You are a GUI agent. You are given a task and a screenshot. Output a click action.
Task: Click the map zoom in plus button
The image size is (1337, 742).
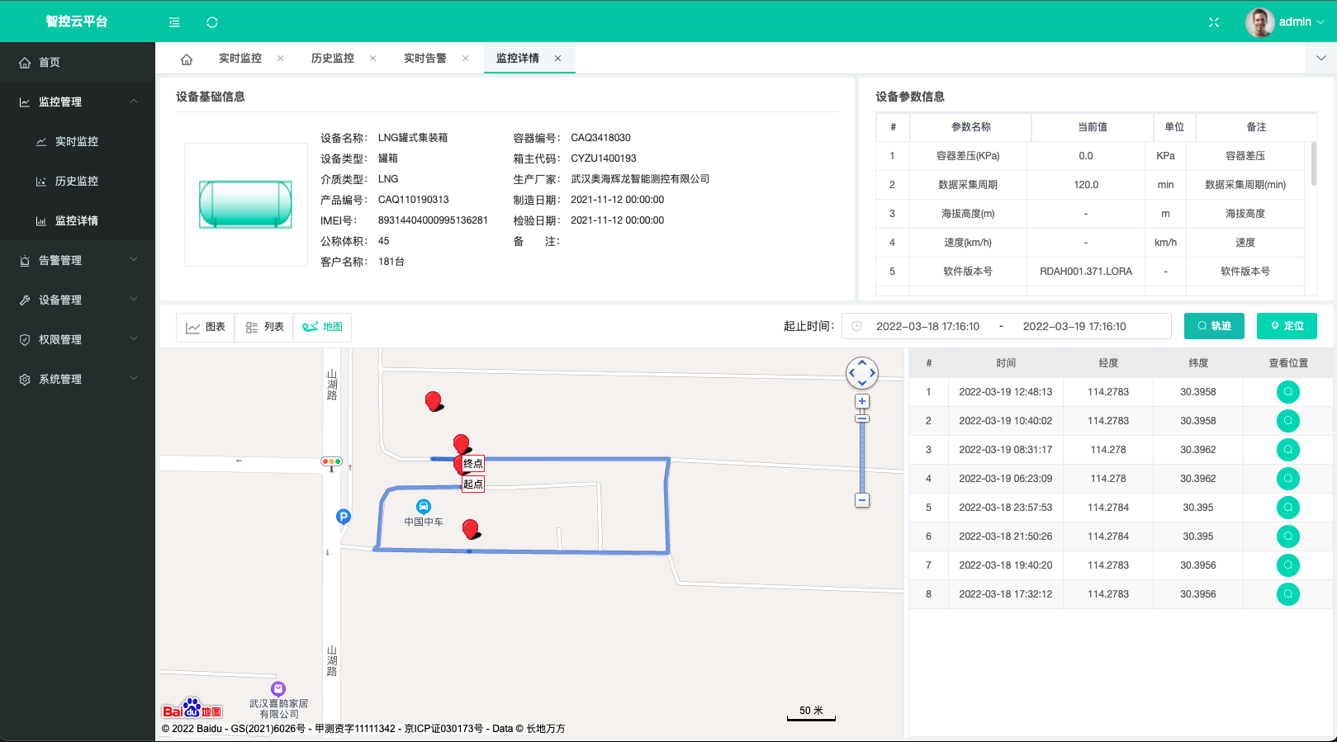point(862,402)
